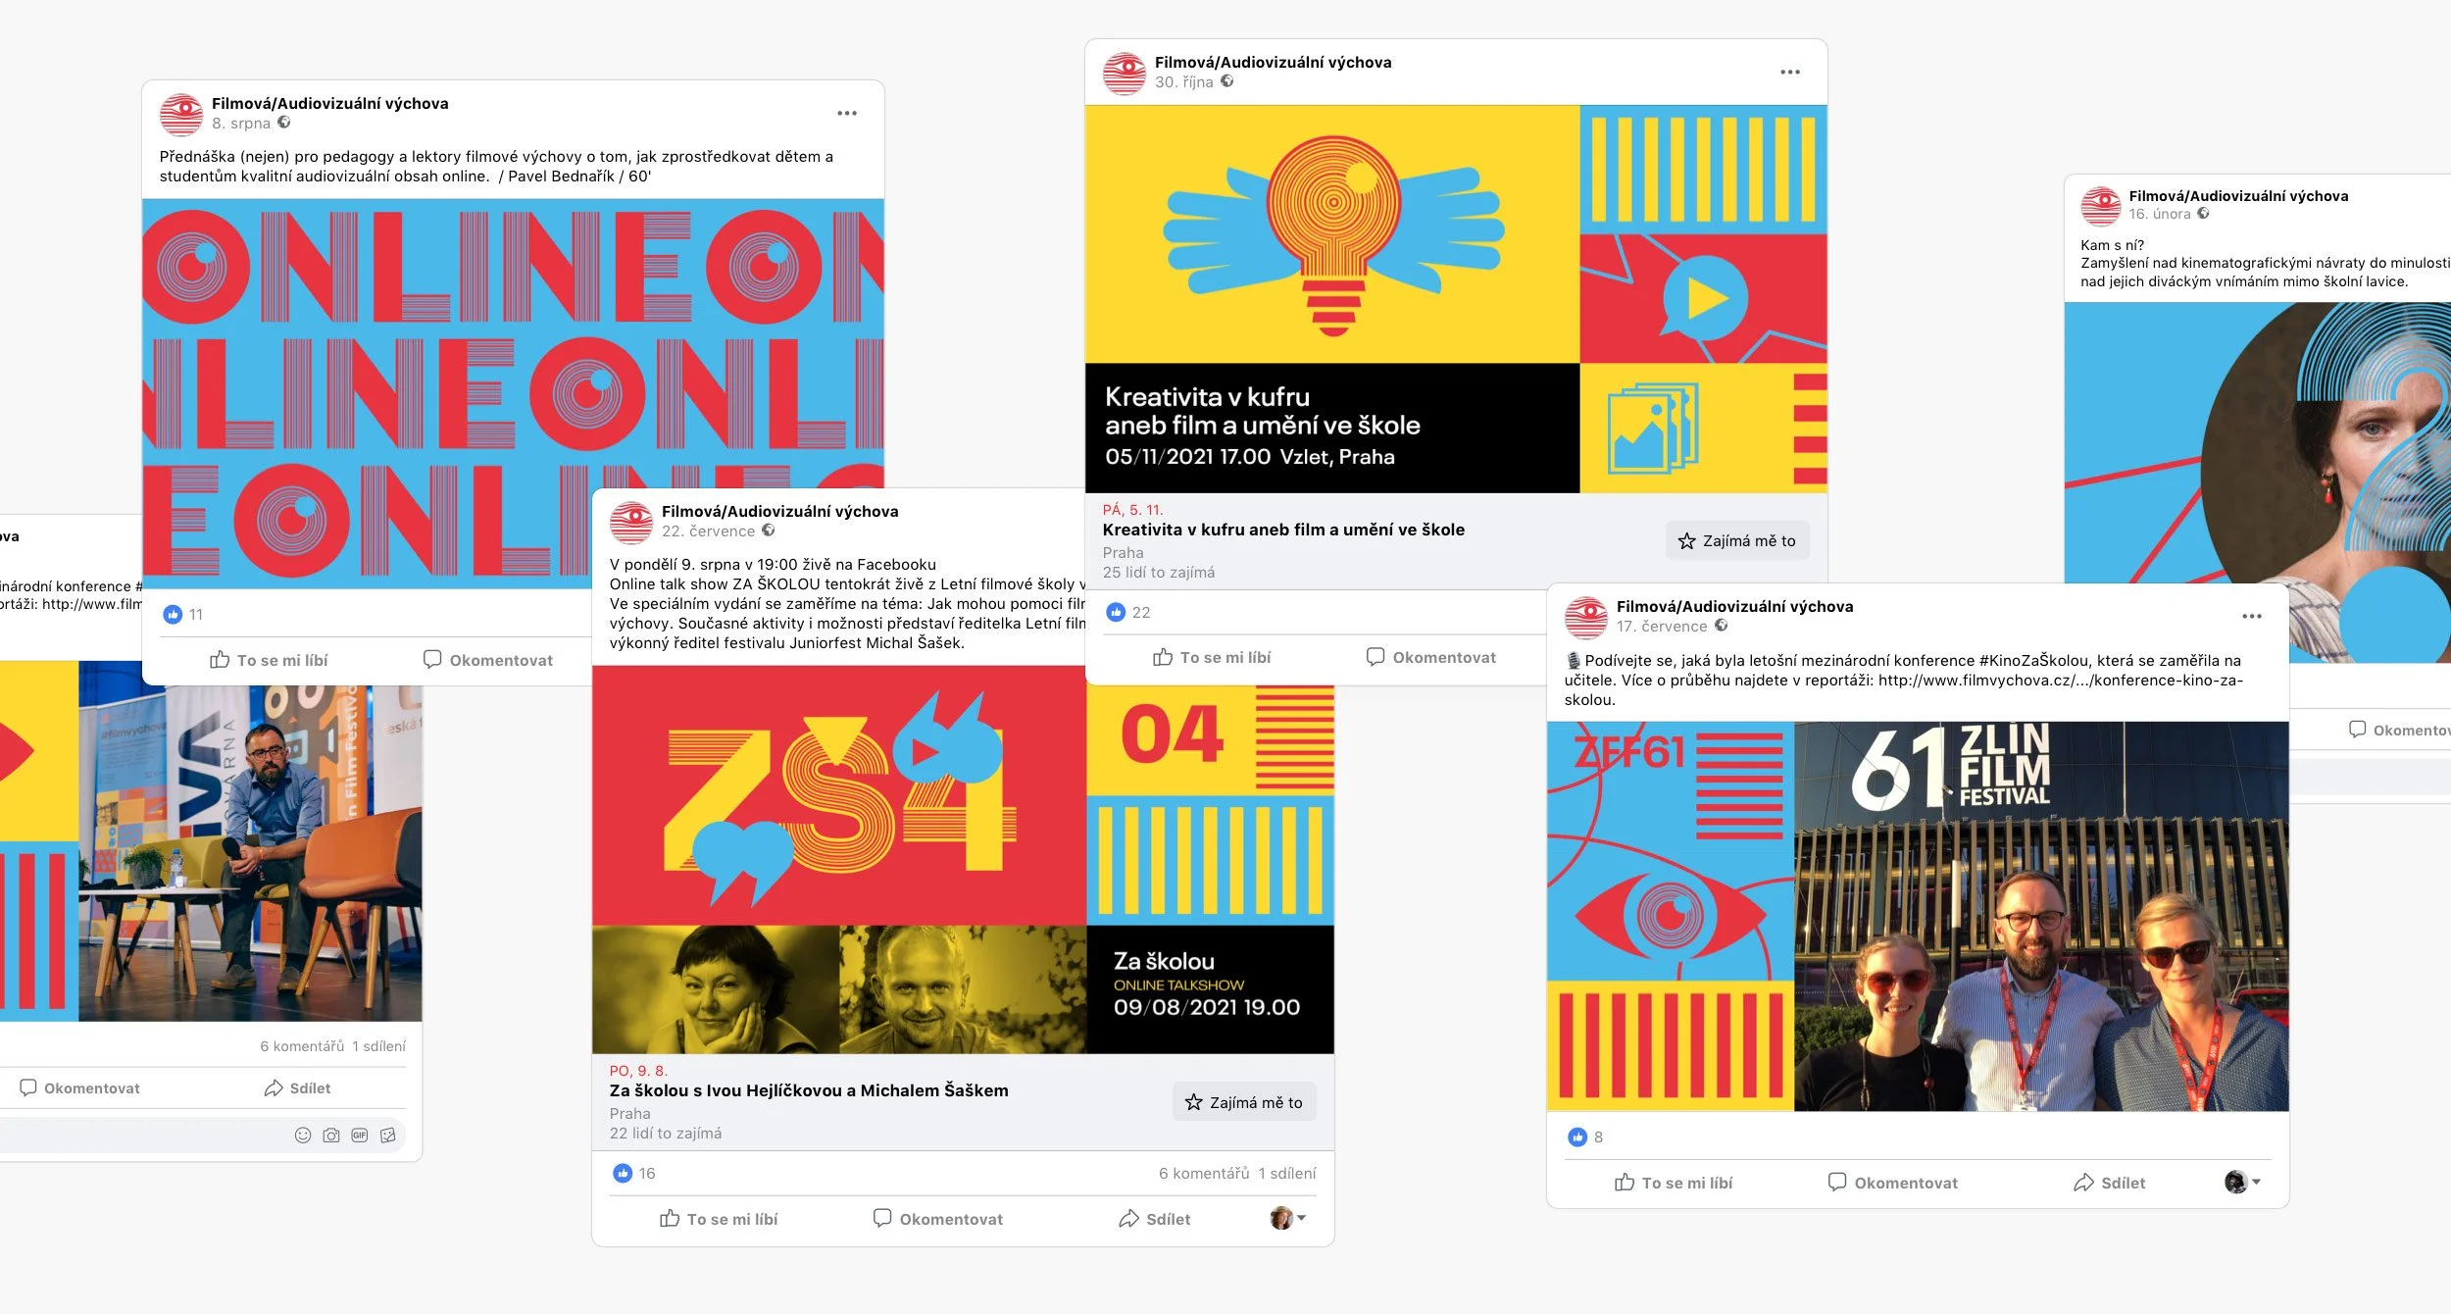The width and height of the screenshot is (2451, 1314).
Task: Like the Za školou talkshow post
Action: pyautogui.click(x=719, y=1219)
